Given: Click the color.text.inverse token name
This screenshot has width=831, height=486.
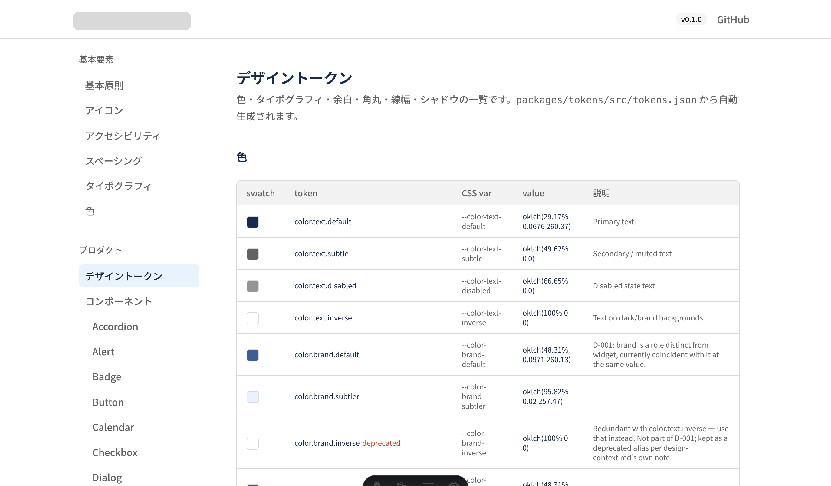Looking at the screenshot, I should 323,317.
